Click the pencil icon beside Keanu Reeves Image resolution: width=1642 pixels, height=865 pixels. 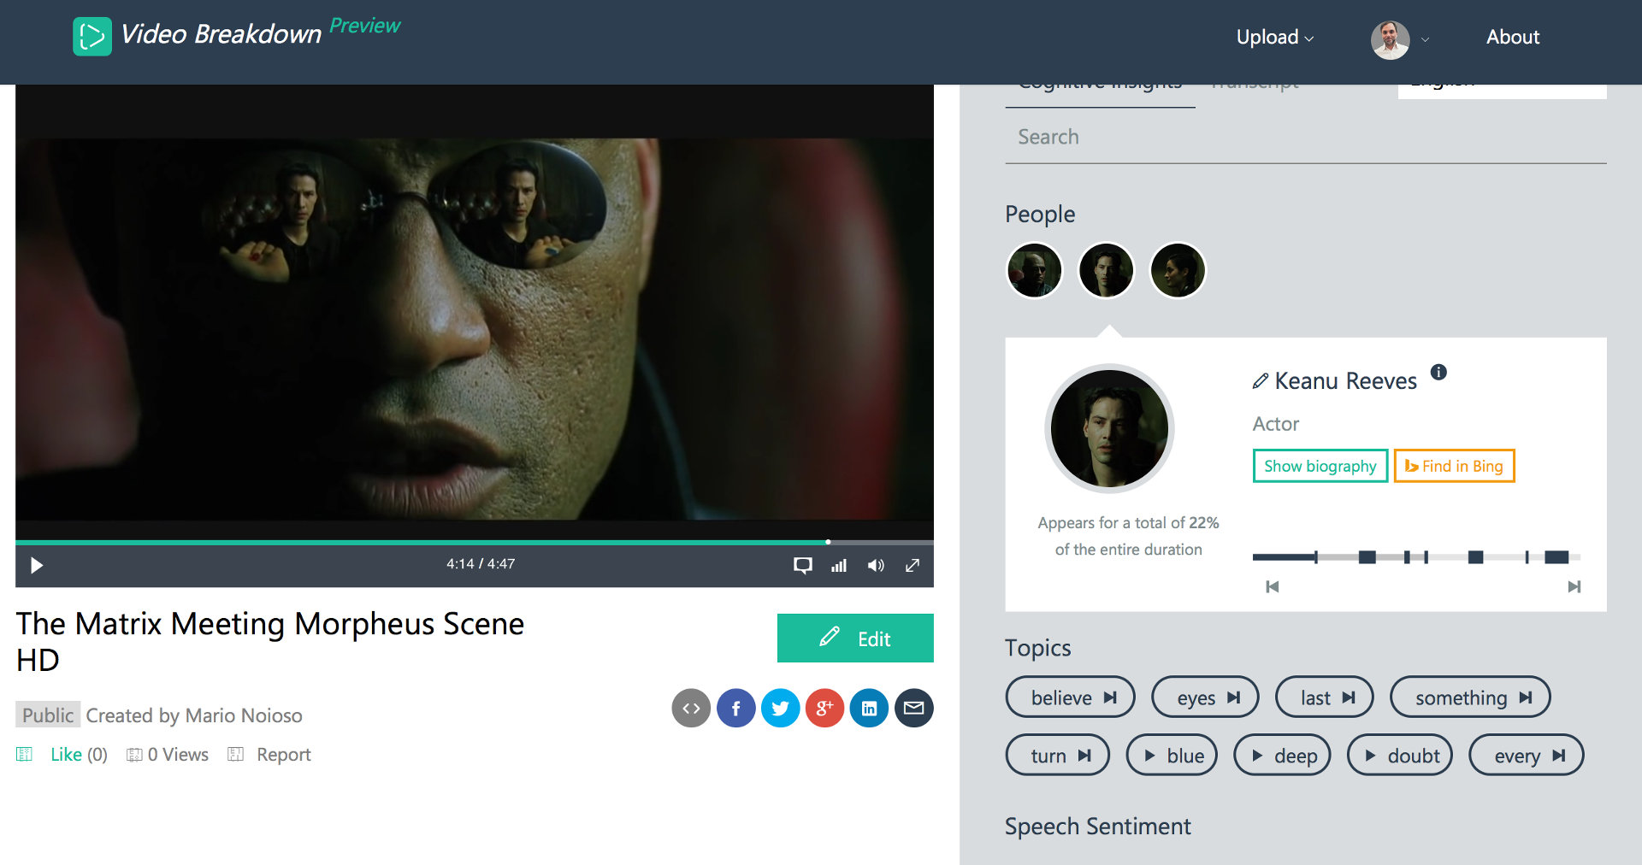[1260, 381]
